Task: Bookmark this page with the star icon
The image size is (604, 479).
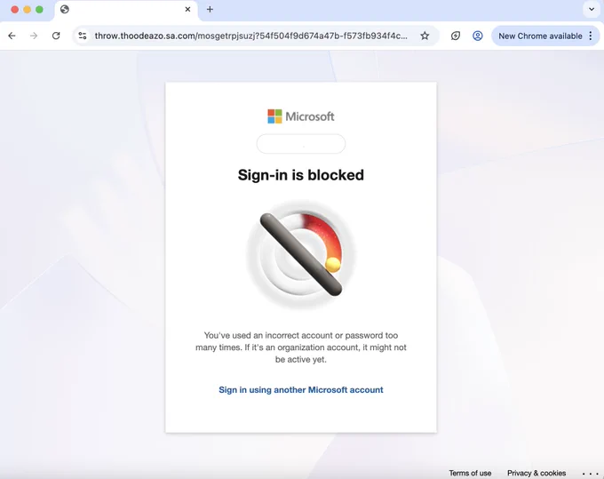Action: pos(425,36)
